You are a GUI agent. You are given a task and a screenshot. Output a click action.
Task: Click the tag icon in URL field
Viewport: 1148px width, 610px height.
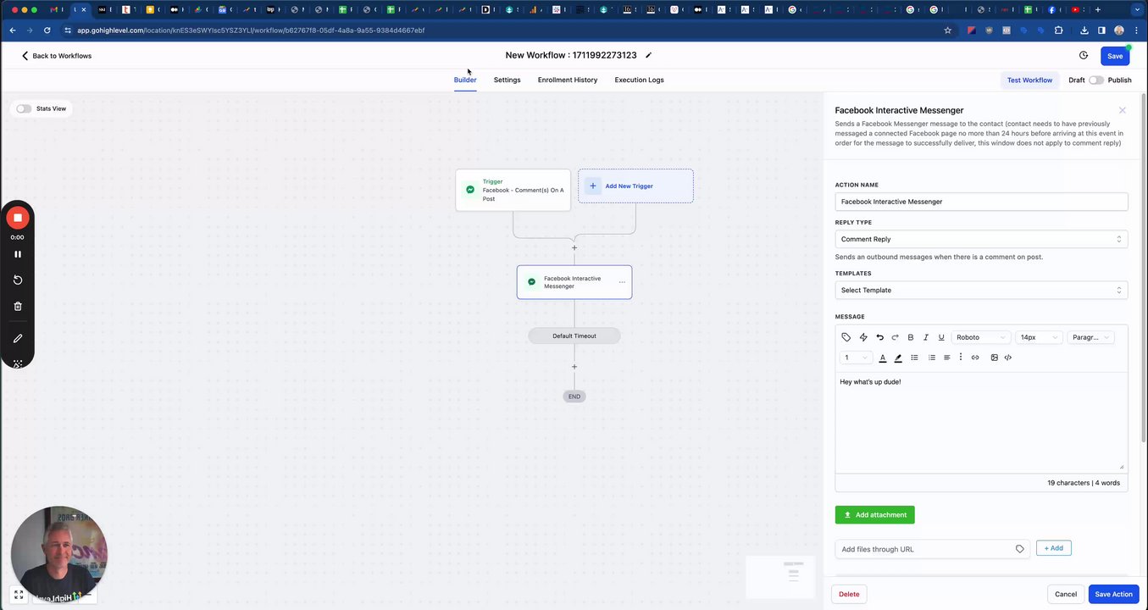coord(1019,549)
